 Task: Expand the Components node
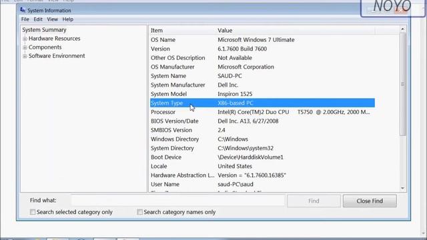click(25, 47)
